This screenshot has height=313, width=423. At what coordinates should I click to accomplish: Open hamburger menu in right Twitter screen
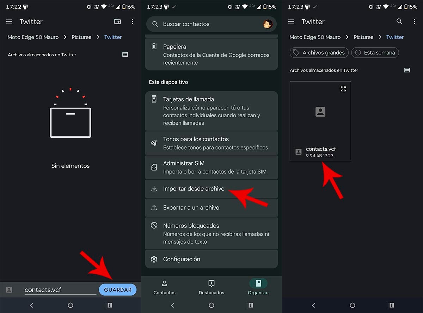291,21
